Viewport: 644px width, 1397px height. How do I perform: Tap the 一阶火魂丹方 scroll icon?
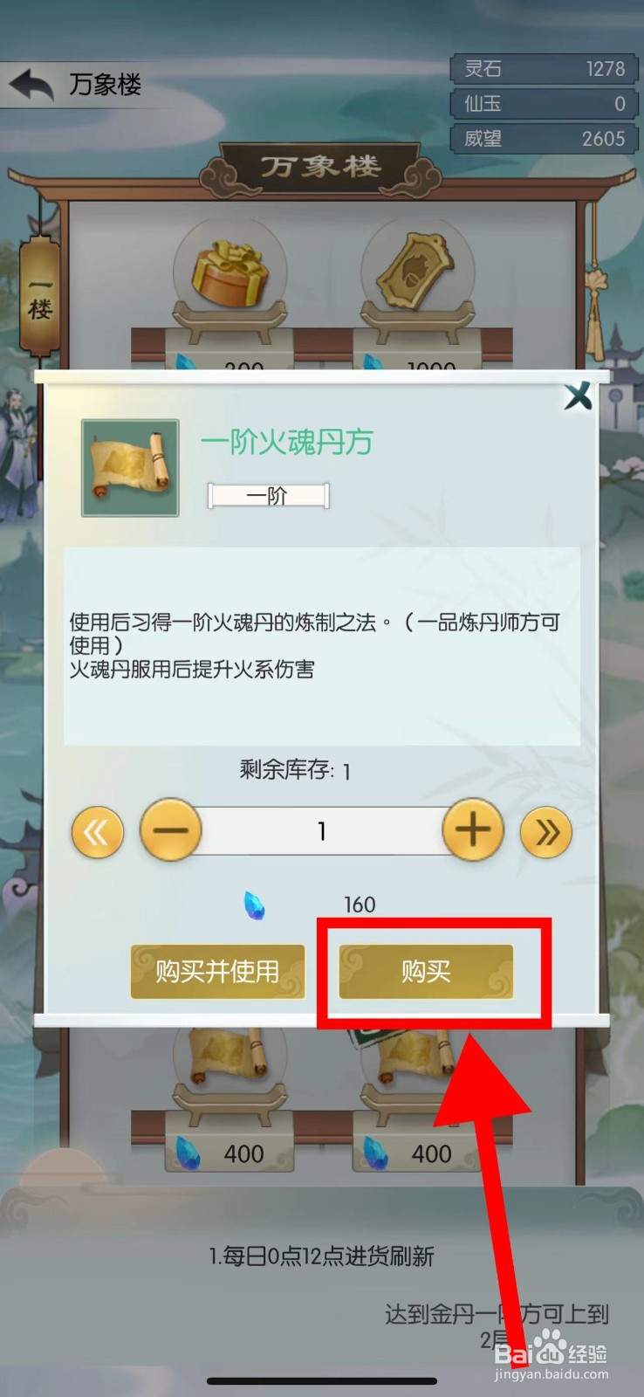click(x=130, y=468)
